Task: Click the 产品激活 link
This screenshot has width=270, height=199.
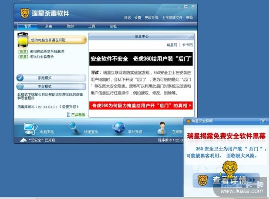Action: [78, 115]
